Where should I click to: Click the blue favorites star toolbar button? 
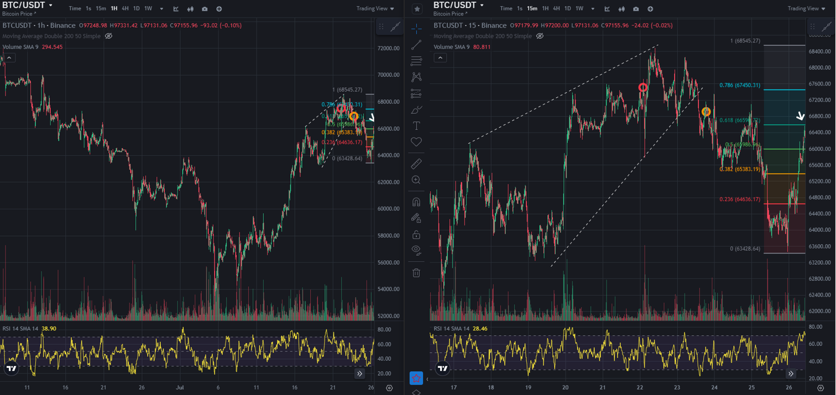(416, 377)
